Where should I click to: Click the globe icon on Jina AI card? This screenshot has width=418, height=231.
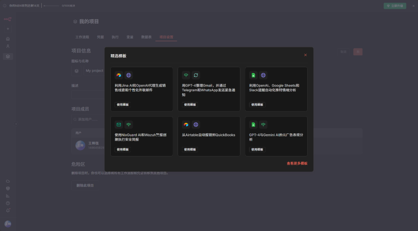tap(128, 75)
